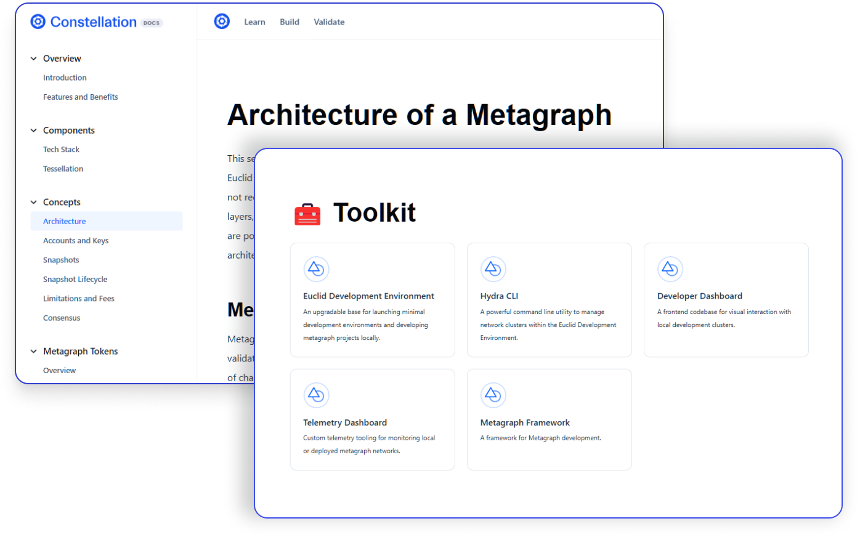Image resolution: width=860 pixels, height=537 pixels.
Task: Open the Snapshot Lifecycle sidebar item
Action: click(x=75, y=280)
